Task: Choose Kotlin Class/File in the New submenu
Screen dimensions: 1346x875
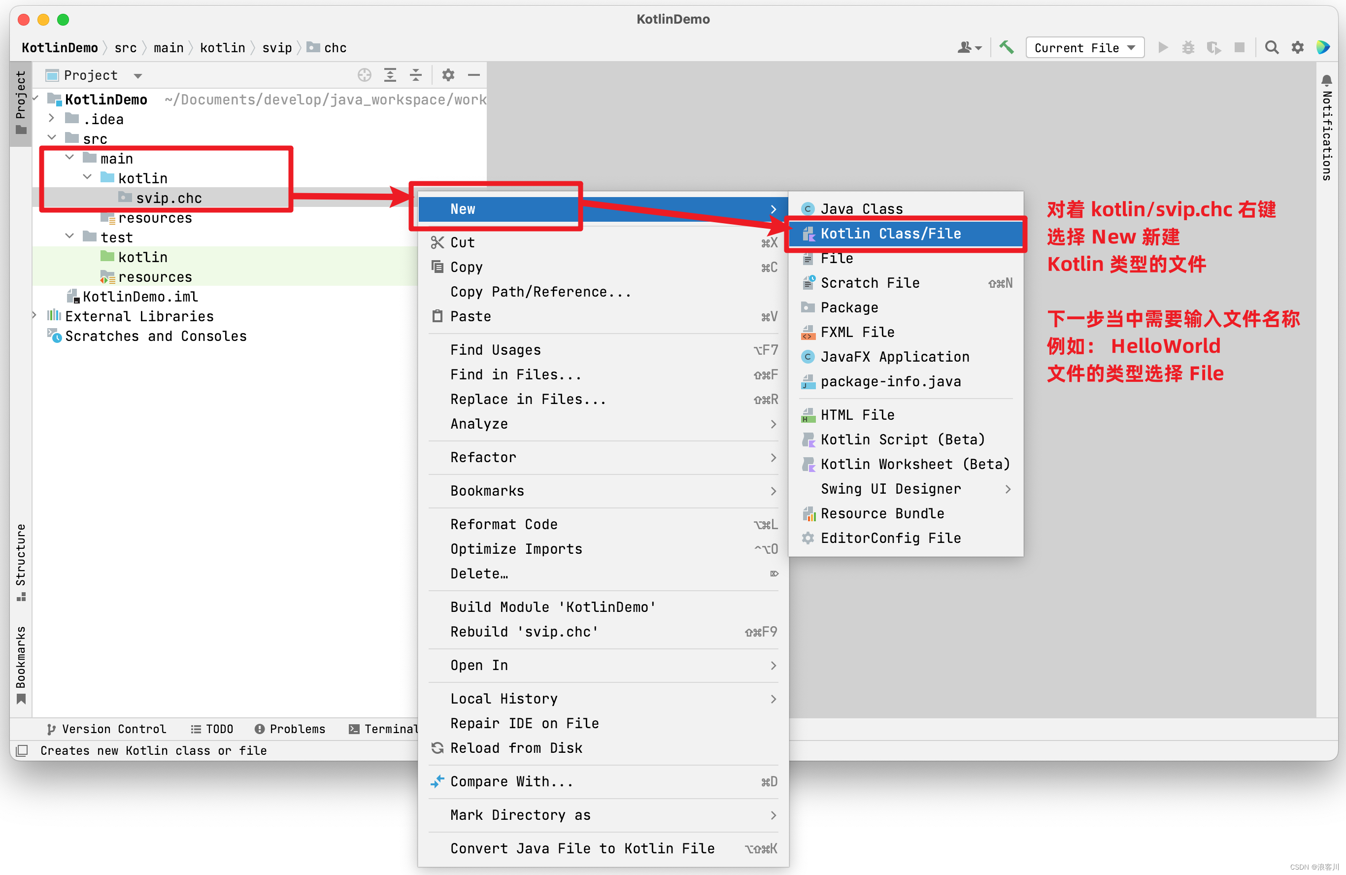Action: coord(906,234)
